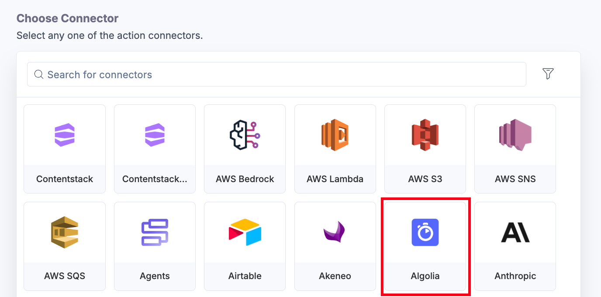Click the AWS Bedrock label
The width and height of the screenshot is (601, 297).
tap(245, 179)
